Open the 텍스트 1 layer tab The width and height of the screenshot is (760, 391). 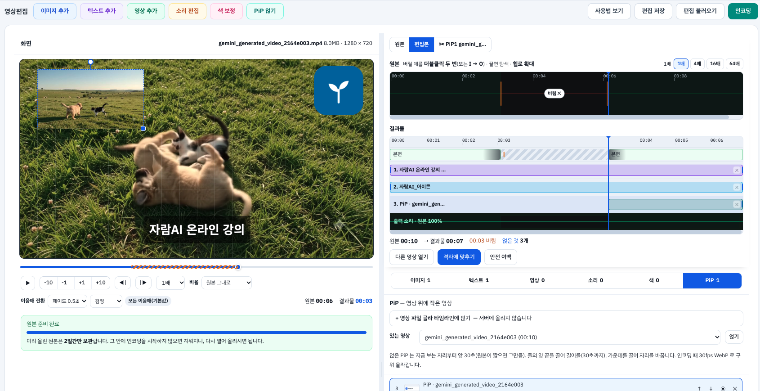pyautogui.click(x=478, y=280)
